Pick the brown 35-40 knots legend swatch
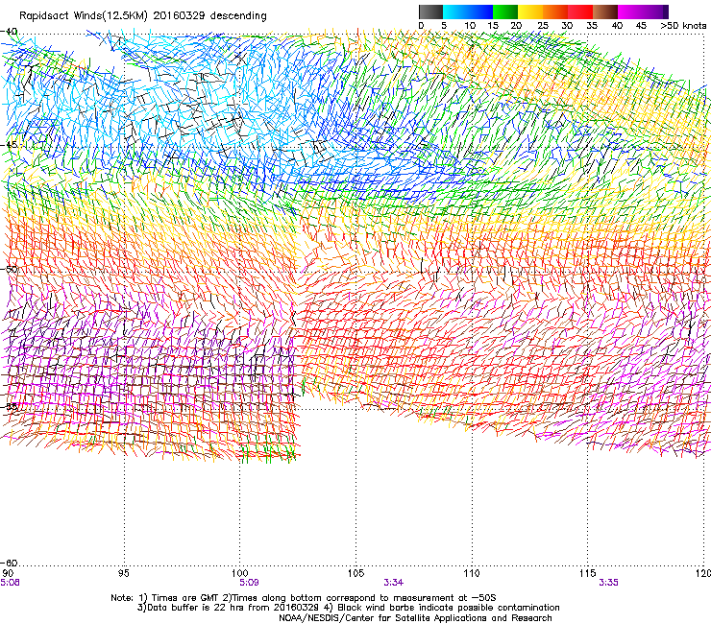The image size is (711, 624). (x=605, y=12)
